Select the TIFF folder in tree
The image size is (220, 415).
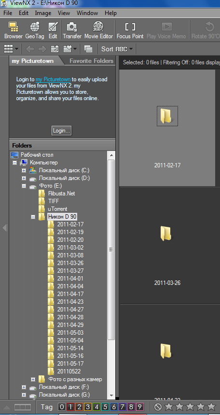54,201
